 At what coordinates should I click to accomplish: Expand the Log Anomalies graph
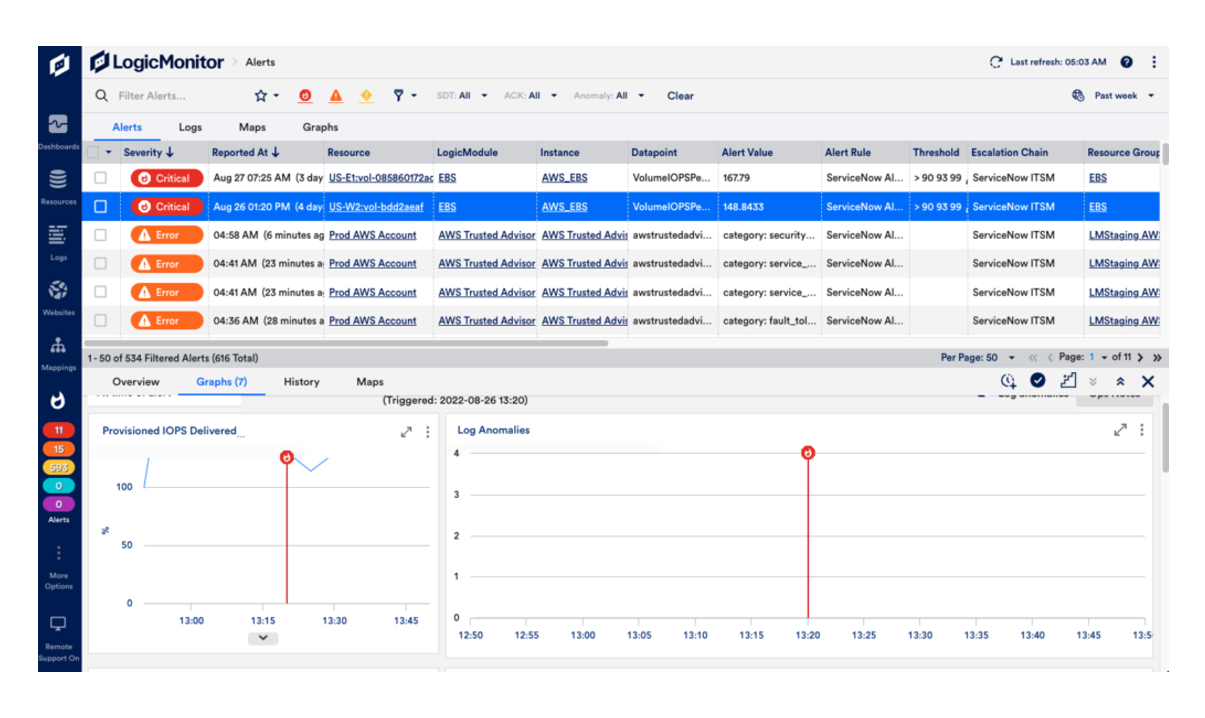[1120, 430]
